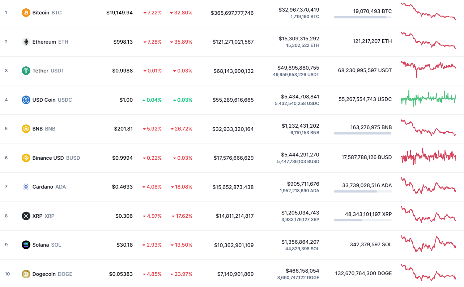This screenshot has width=464, height=287.
Task: Open Solana's 7-day sparkline chart
Action: coord(429,244)
